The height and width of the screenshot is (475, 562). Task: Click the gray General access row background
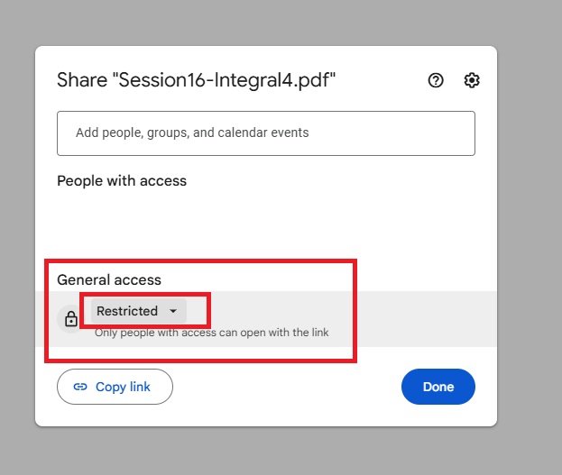click(x=424, y=318)
